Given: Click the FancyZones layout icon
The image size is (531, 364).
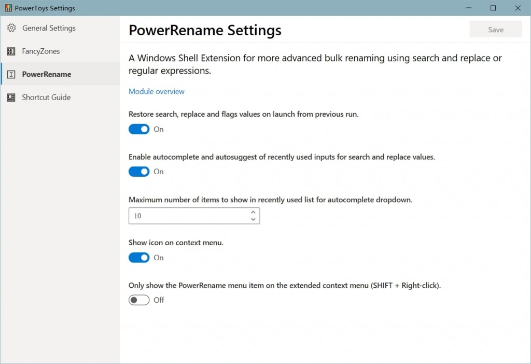Looking at the screenshot, I should tap(11, 51).
